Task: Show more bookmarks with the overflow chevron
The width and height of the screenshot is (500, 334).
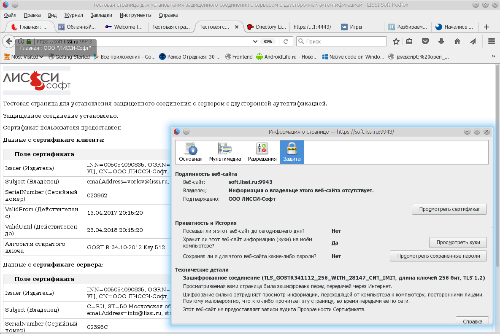Action: 493,57
